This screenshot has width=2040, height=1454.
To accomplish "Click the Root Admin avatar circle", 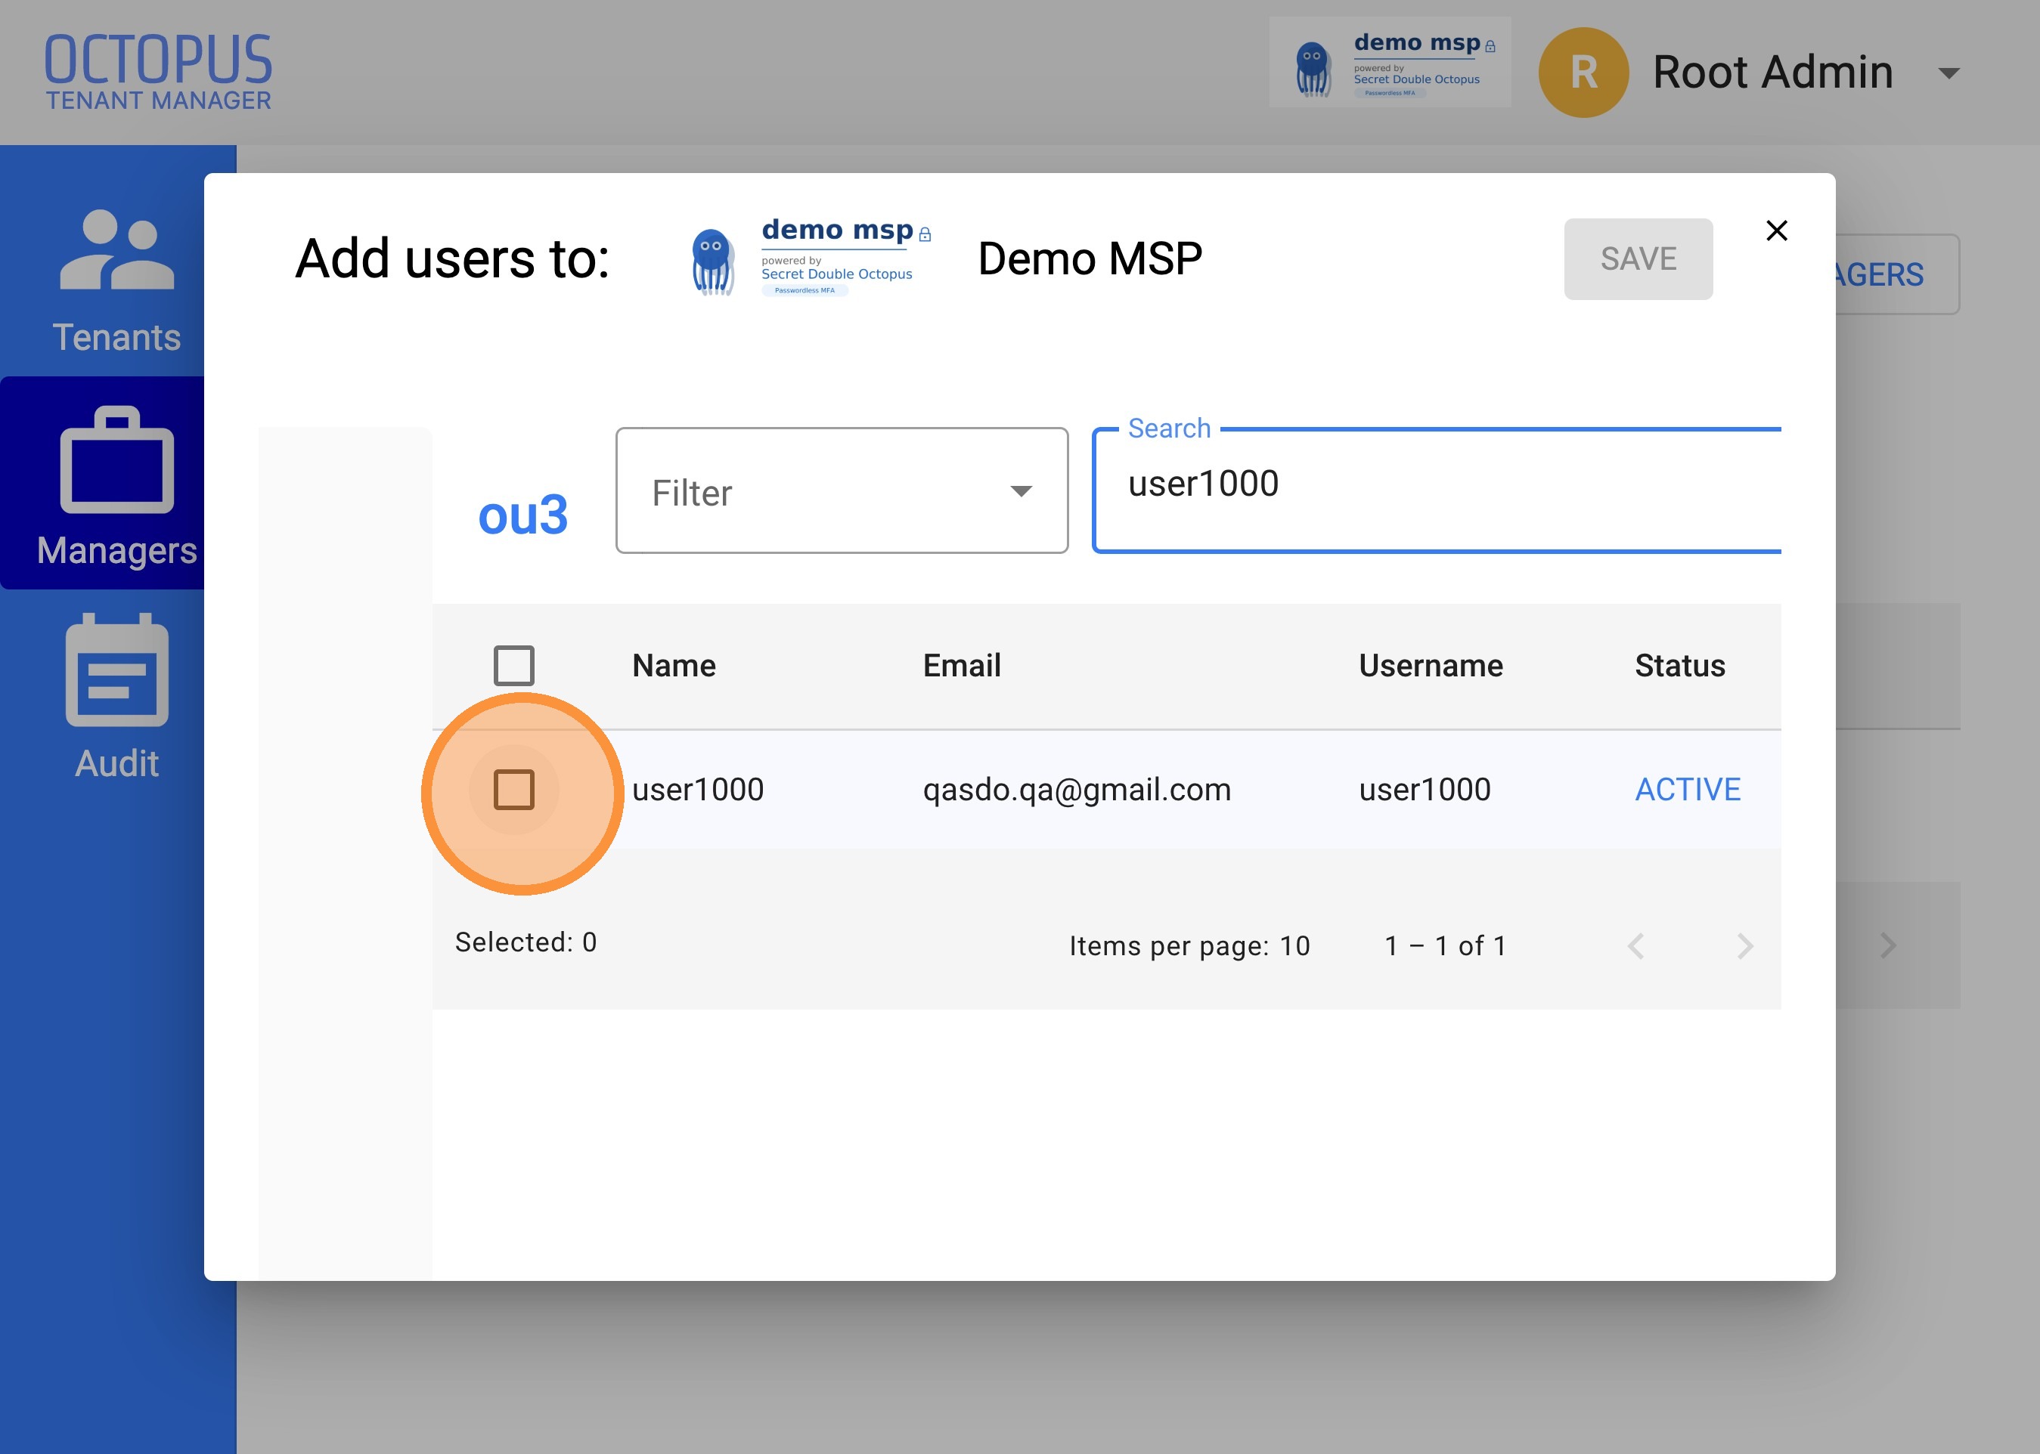I will (x=1583, y=73).
